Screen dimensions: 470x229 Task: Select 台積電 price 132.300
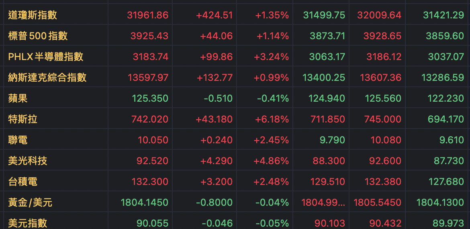(x=150, y=182)
